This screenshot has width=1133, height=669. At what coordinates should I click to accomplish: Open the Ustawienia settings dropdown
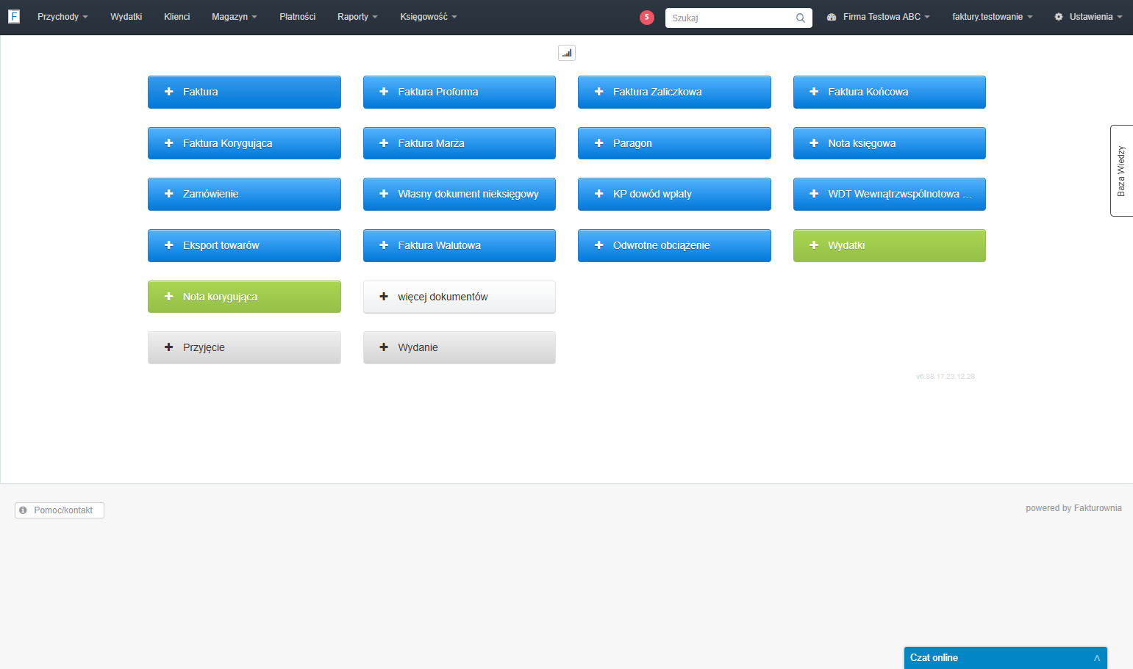pyautogui.click(x=1088, y=17)
